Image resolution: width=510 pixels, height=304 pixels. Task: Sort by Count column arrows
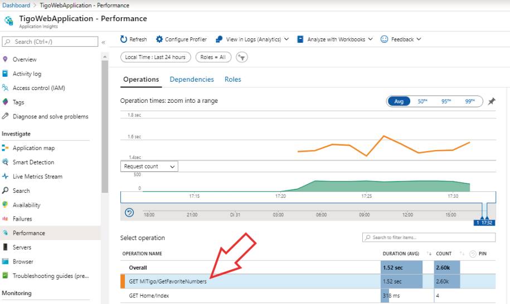pyautogui.click(x=462, y=254)
